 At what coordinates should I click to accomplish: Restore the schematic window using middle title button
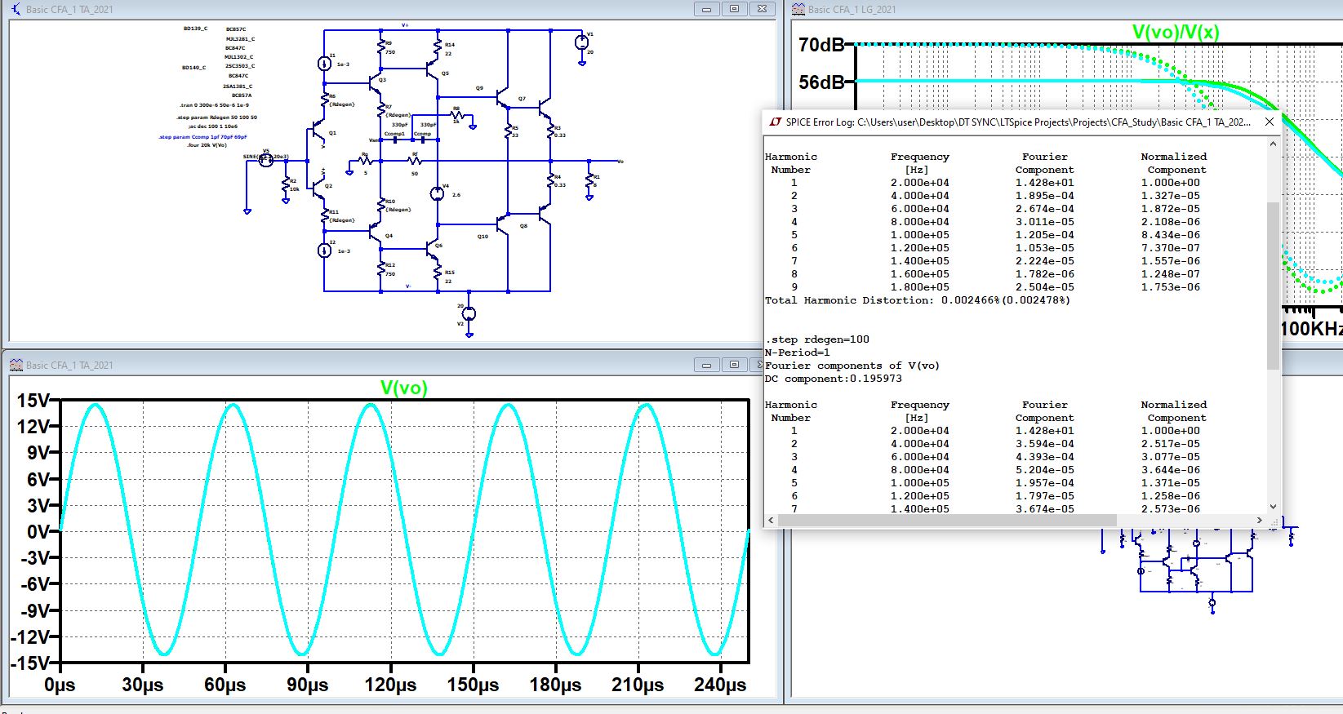point(734,9)
